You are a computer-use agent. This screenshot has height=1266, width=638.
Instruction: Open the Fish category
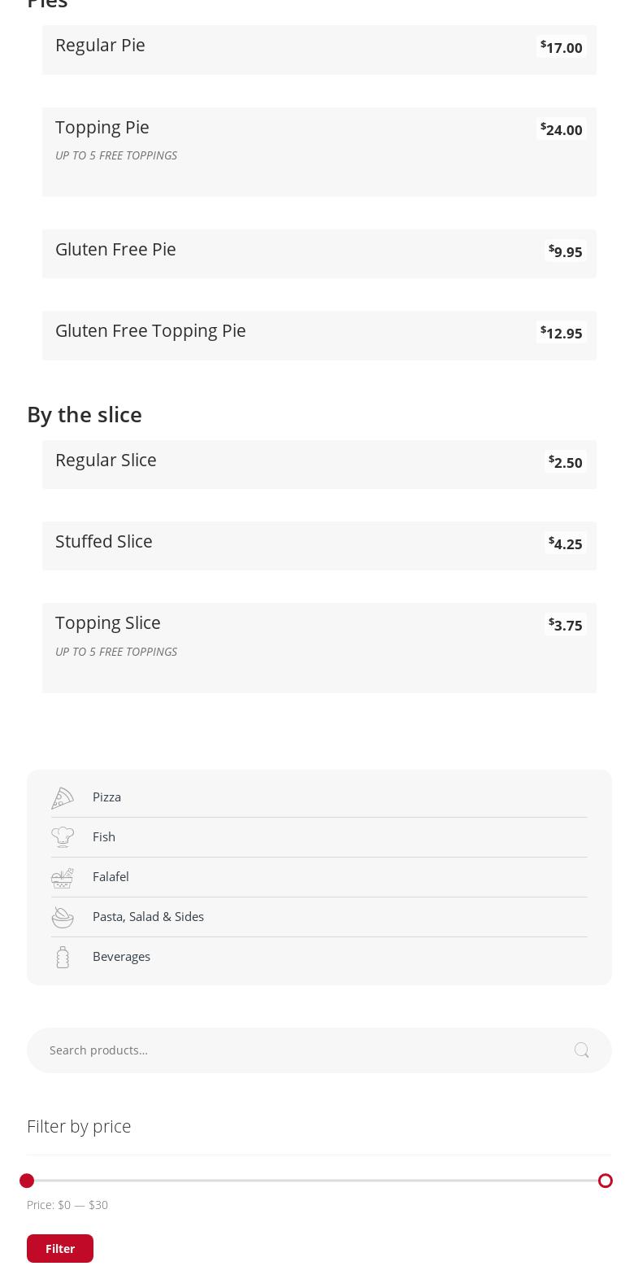(x=104, y=837)
